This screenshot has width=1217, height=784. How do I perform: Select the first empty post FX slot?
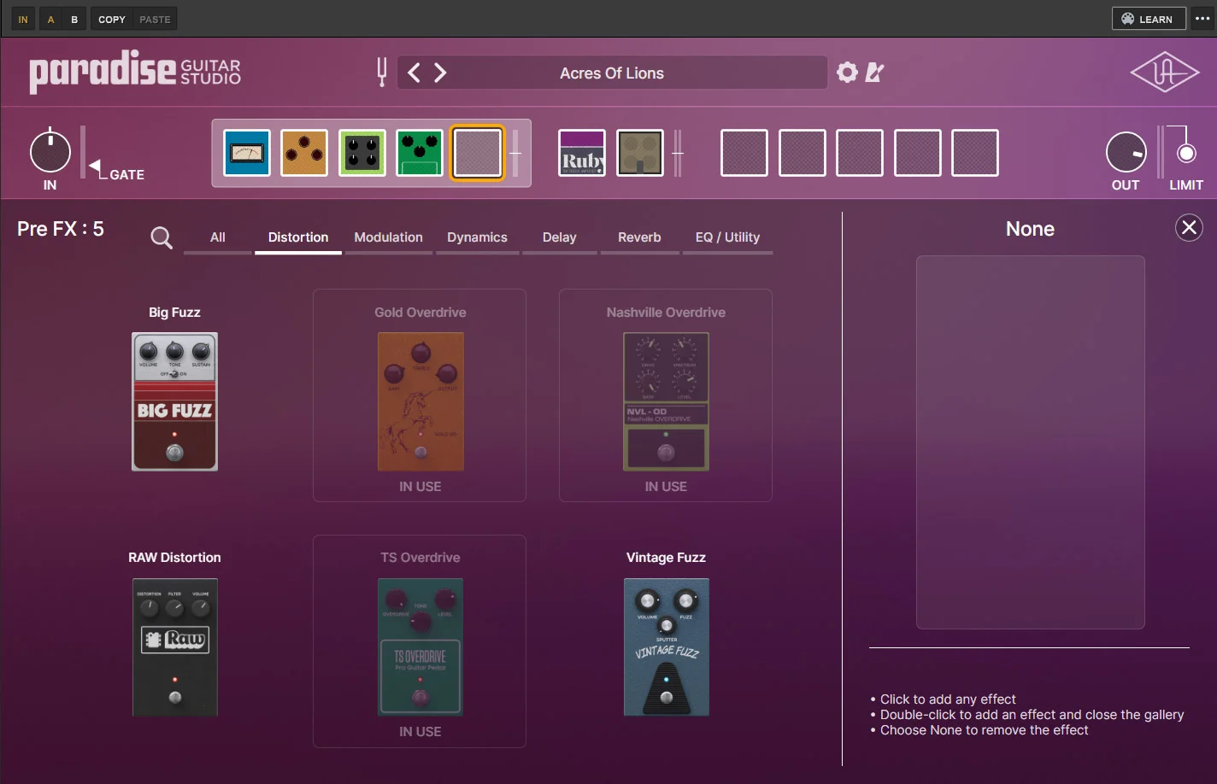click(744, 153)
